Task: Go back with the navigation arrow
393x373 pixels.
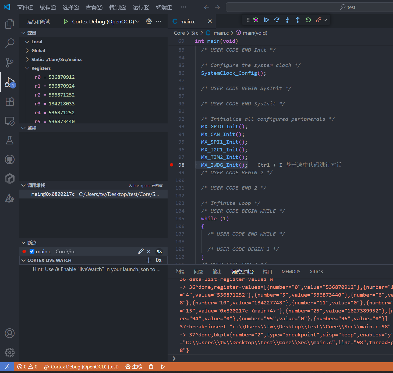Action: (207, 7)
